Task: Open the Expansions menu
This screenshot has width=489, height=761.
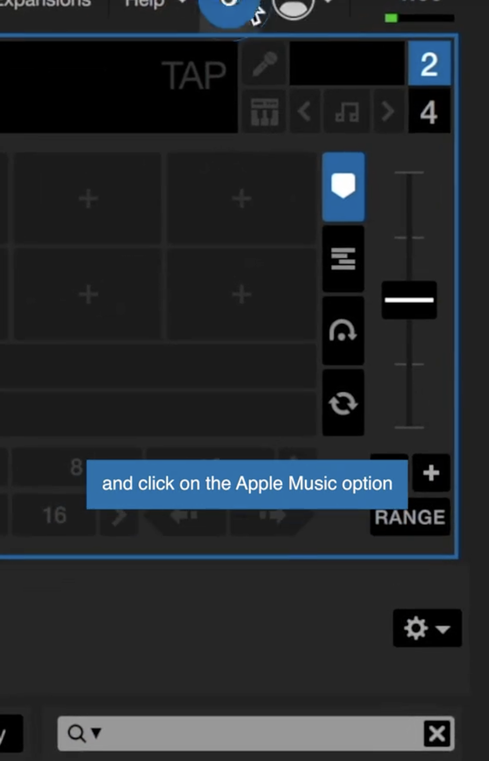Action: tap(46, 3)
